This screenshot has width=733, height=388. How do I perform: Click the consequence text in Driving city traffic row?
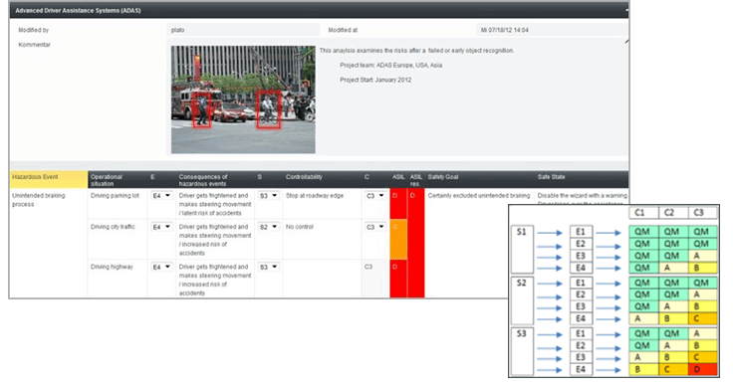(215, 240)
